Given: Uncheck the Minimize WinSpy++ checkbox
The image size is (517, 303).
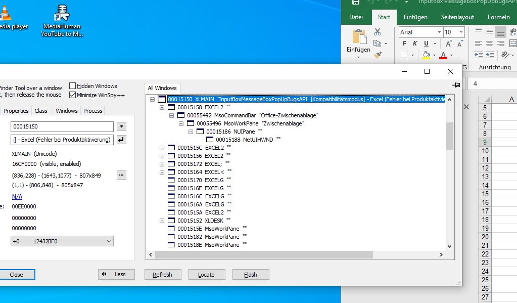Looking at the screenshot, I should click(73, 95).
